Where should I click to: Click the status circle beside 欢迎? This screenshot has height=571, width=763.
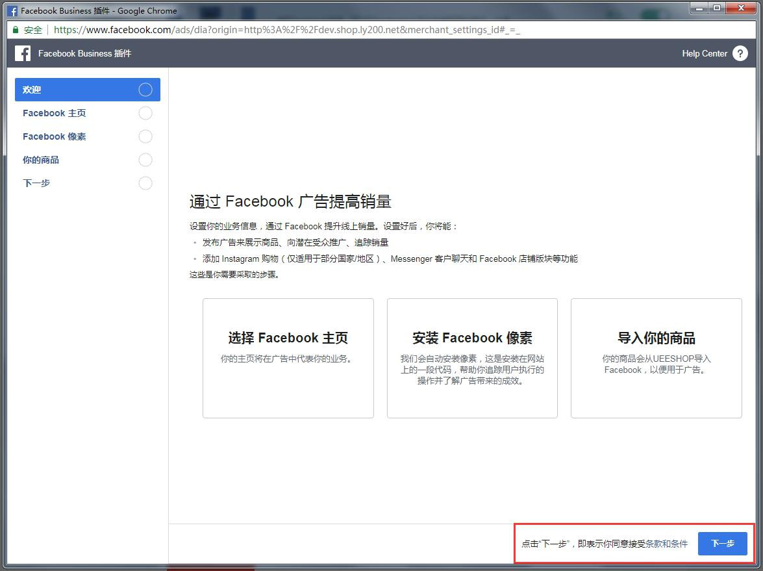(145, 90)
